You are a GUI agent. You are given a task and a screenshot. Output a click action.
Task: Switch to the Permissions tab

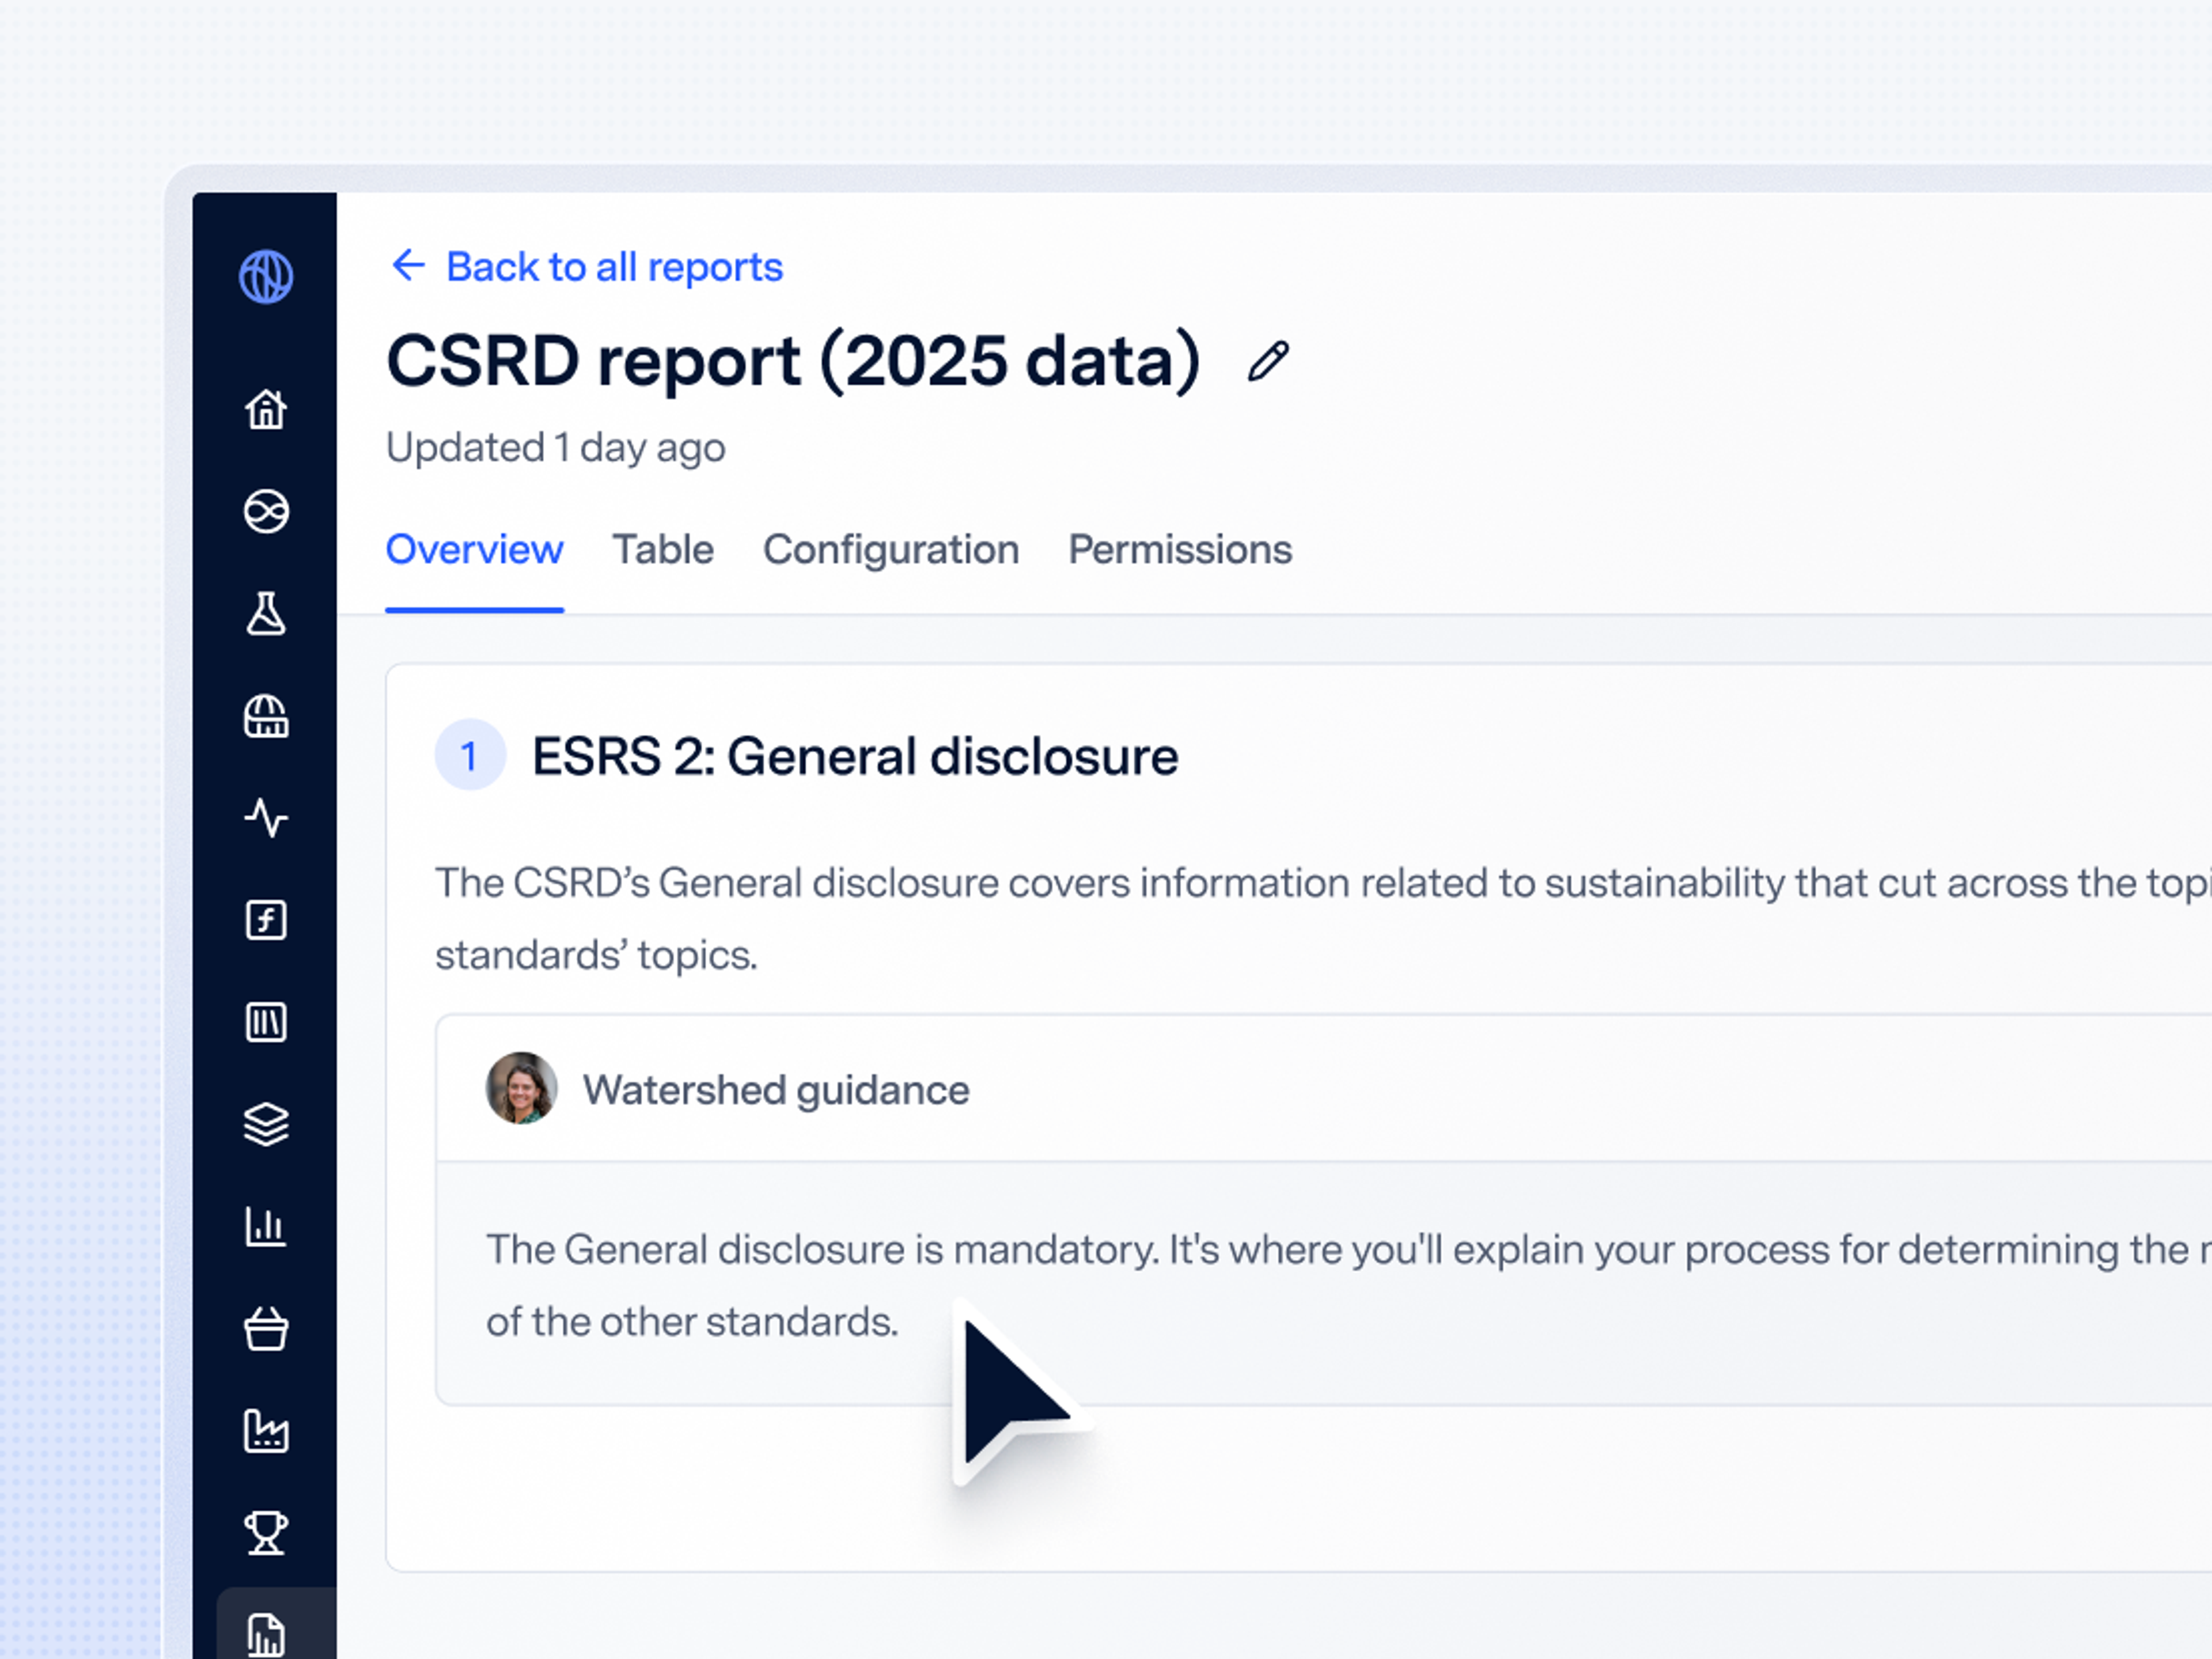[x=1180, y=549]
